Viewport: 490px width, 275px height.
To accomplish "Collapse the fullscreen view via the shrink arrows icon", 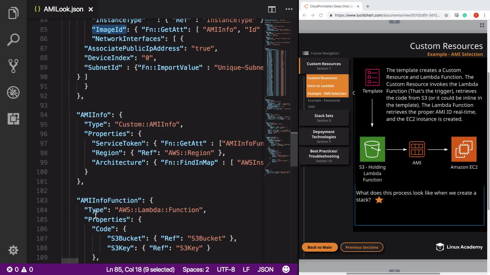I will pos(482,25).
